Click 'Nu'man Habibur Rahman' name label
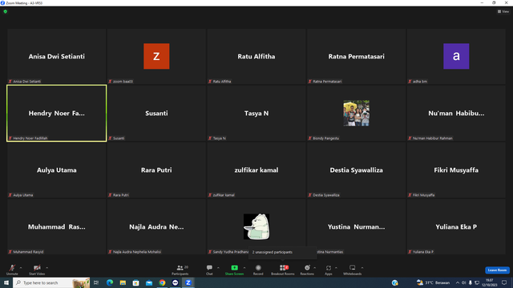The height and width of the screenshot is (288, 513). 433,138
